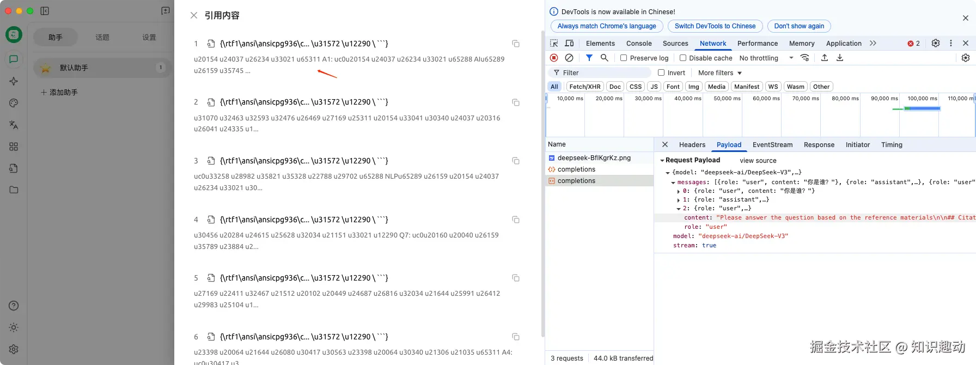Click the chat assistant icon in the left sidebar
The image size is (976, 365).
pos(14,59)
